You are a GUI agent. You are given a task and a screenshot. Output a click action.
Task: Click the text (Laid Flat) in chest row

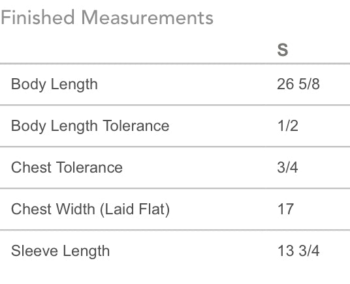(135, 210)
